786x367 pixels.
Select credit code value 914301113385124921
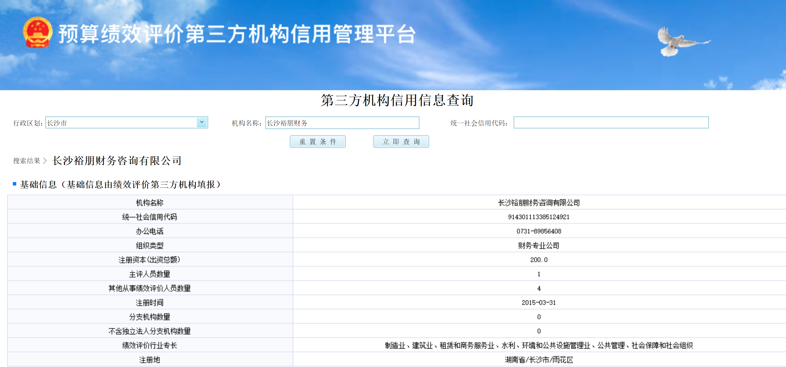click(x=538, y=217)
